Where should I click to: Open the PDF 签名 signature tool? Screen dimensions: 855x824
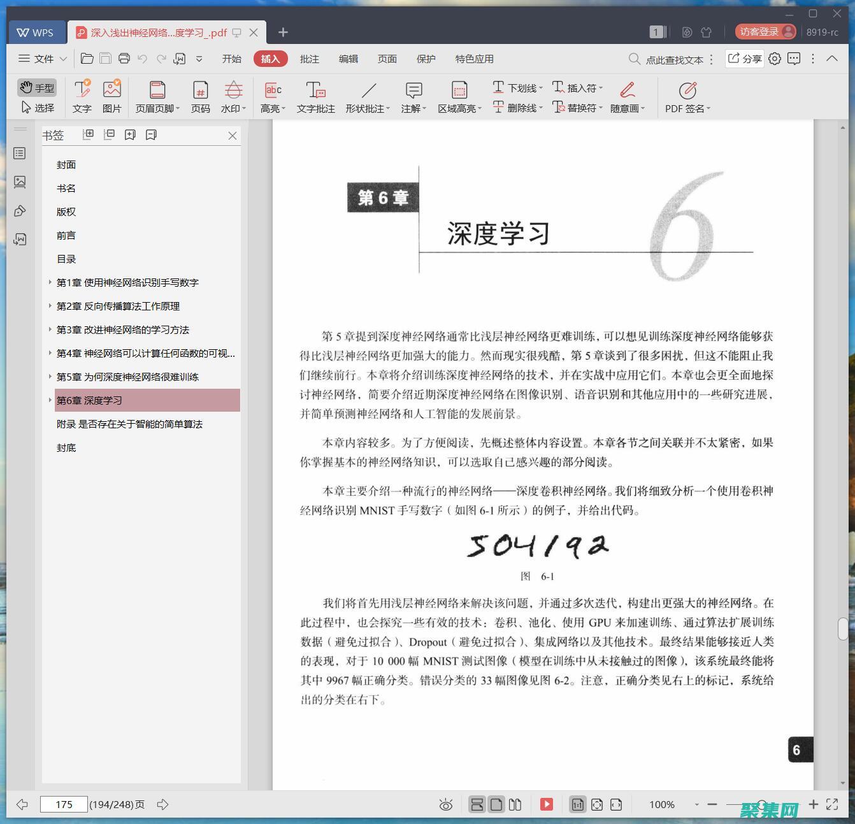click(x=686, y=96)
